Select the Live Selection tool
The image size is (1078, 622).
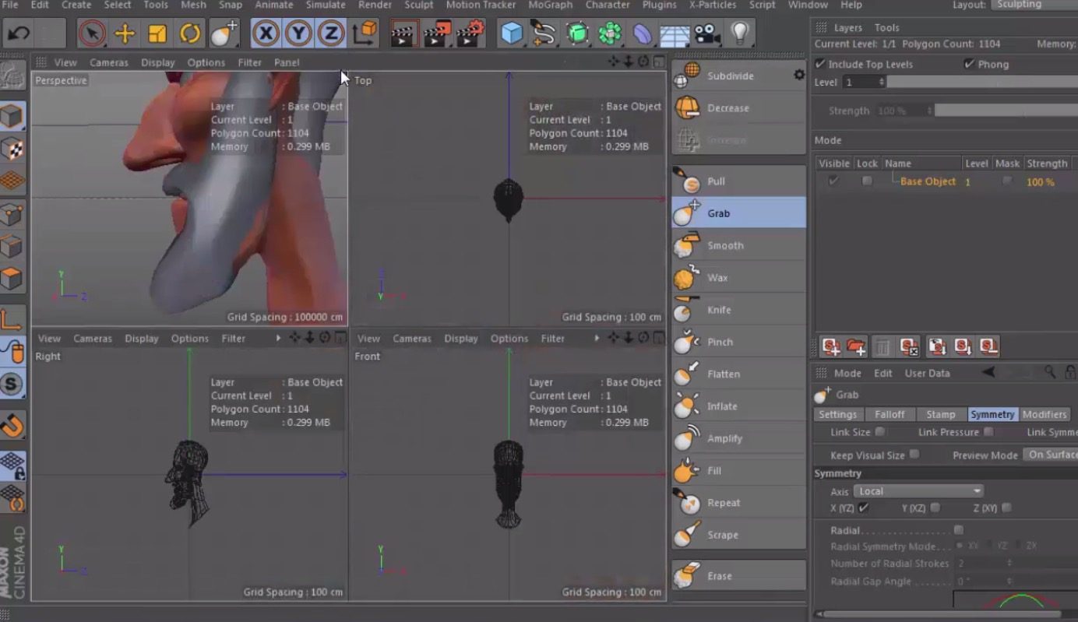pyautogui.click(x=92, y=33)
